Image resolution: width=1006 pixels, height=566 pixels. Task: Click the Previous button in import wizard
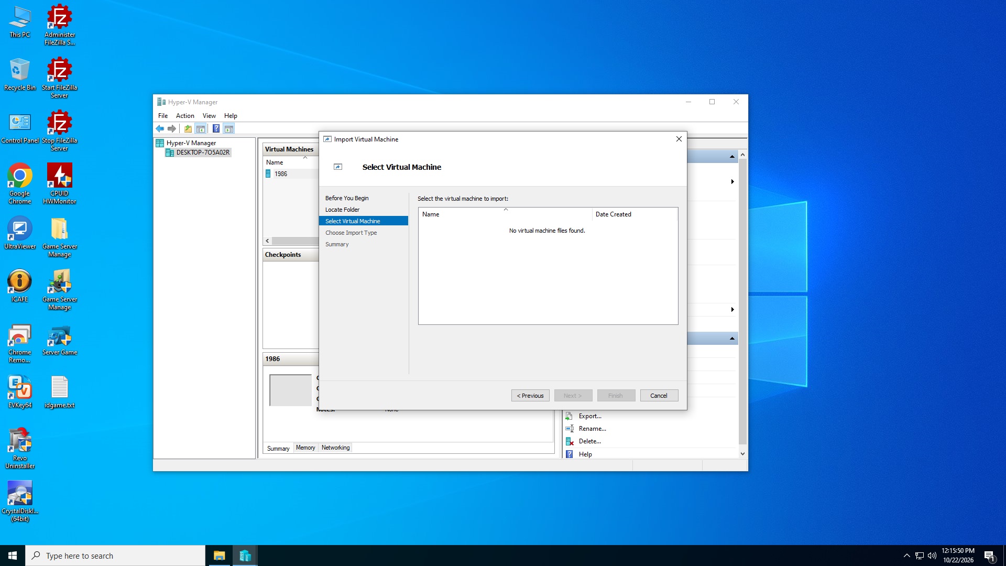click(x=530, y=396)
